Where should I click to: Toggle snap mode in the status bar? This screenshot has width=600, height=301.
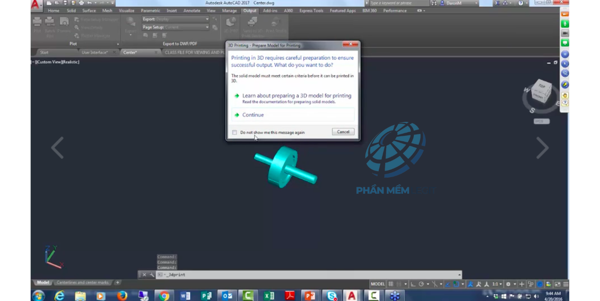pos(399,284)
